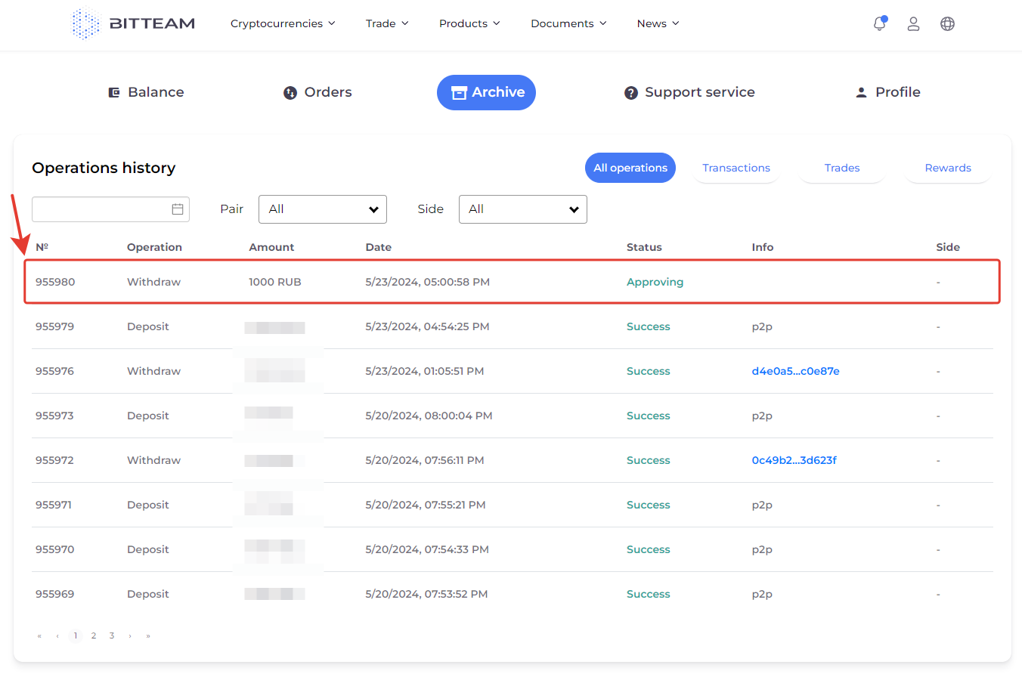The image size is (1022, 674).
Task: Click operation number 955973
Action: (55, 416)
